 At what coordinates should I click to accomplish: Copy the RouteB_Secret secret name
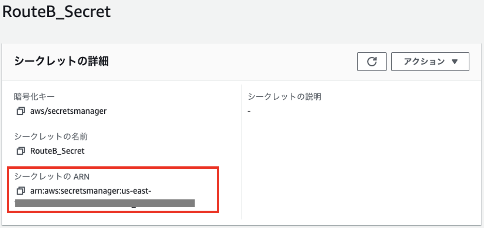[x=21, y=150]
